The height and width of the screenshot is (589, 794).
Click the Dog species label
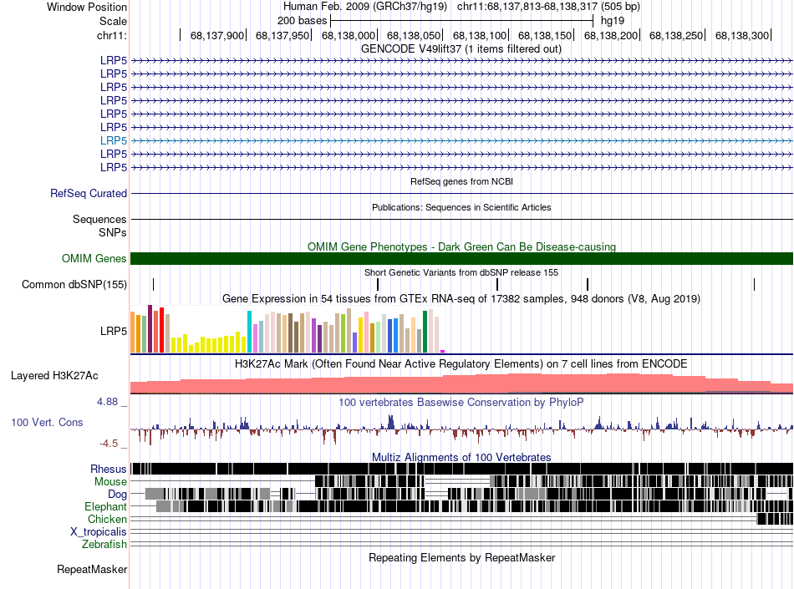click(118, 495)
